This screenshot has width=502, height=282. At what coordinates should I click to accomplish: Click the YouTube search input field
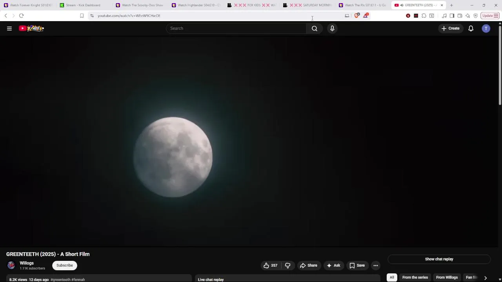pyautogui.click(x=236, y=28)
